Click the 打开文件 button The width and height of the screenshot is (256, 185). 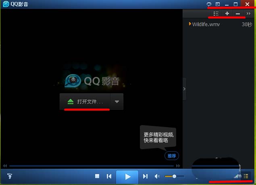pyautogui.click(x=85, y=102)
